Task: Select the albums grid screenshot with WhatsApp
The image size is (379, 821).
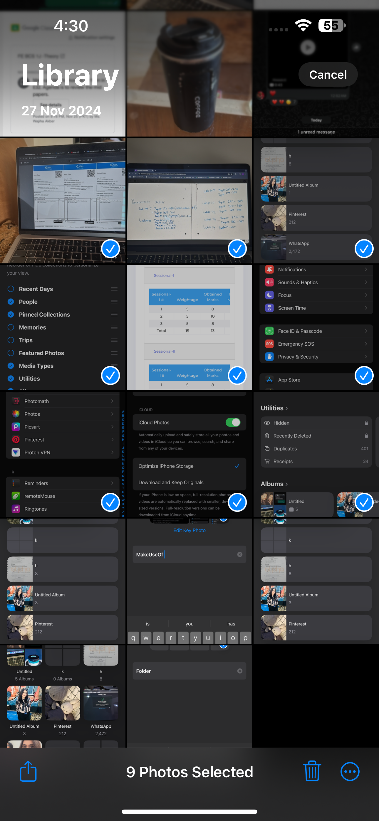Action: (x=63, y=696)
